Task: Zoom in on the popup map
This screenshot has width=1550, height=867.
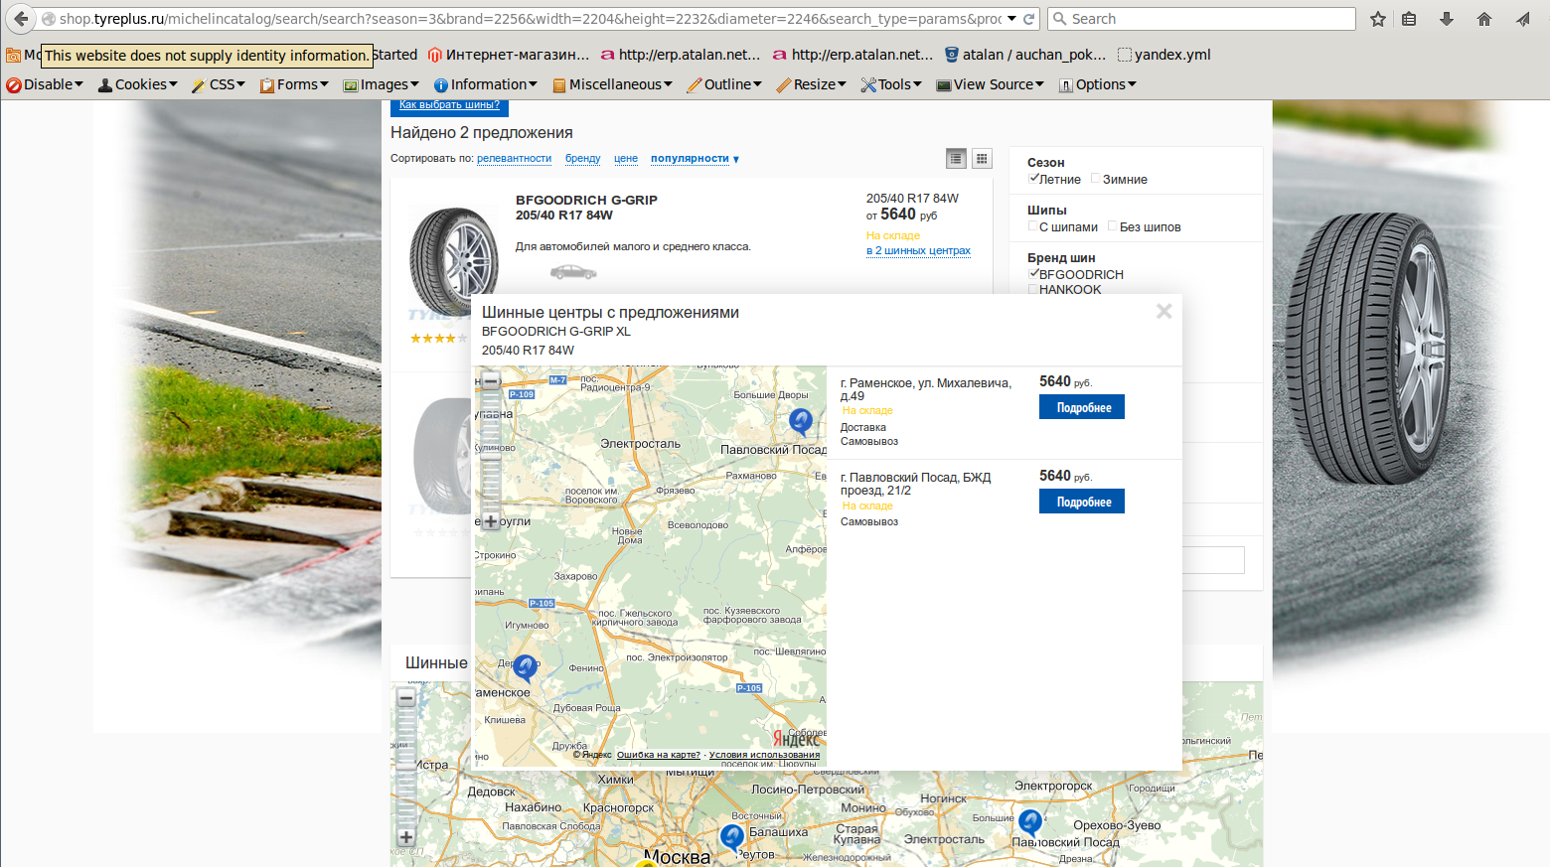Action: coord(491,520)
